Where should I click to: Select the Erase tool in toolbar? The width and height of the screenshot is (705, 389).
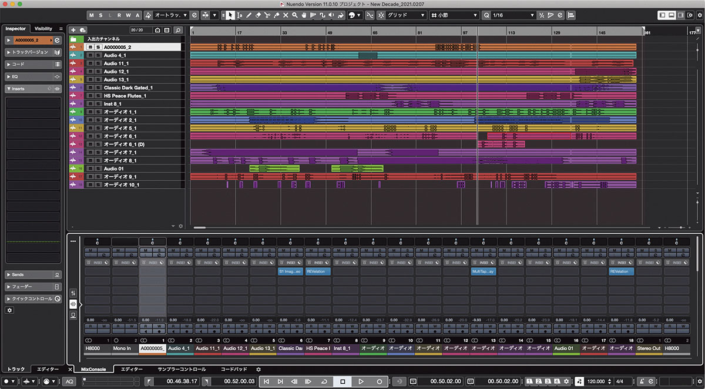(x=258, y=15)
